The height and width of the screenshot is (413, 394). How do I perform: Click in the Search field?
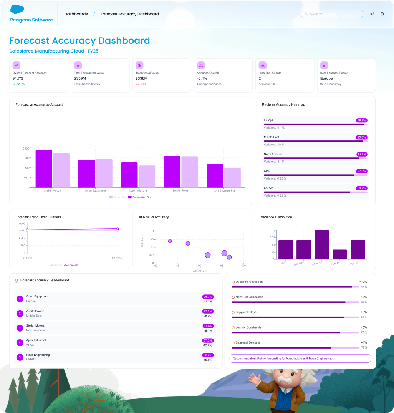point(332,14)
